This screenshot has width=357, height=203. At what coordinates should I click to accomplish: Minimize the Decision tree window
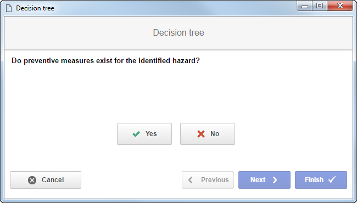point(305,6)
